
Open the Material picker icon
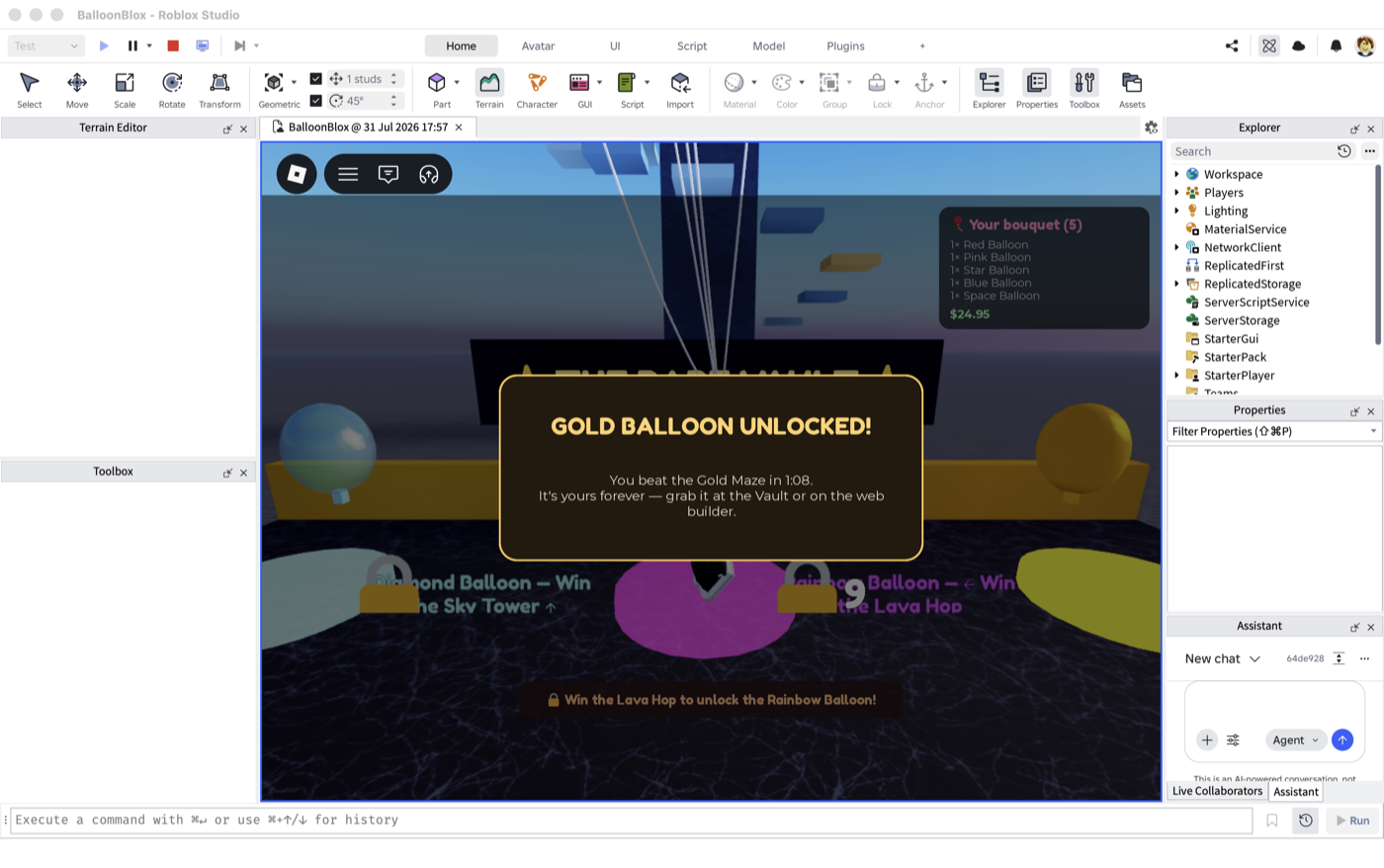[x=734, y=82]
